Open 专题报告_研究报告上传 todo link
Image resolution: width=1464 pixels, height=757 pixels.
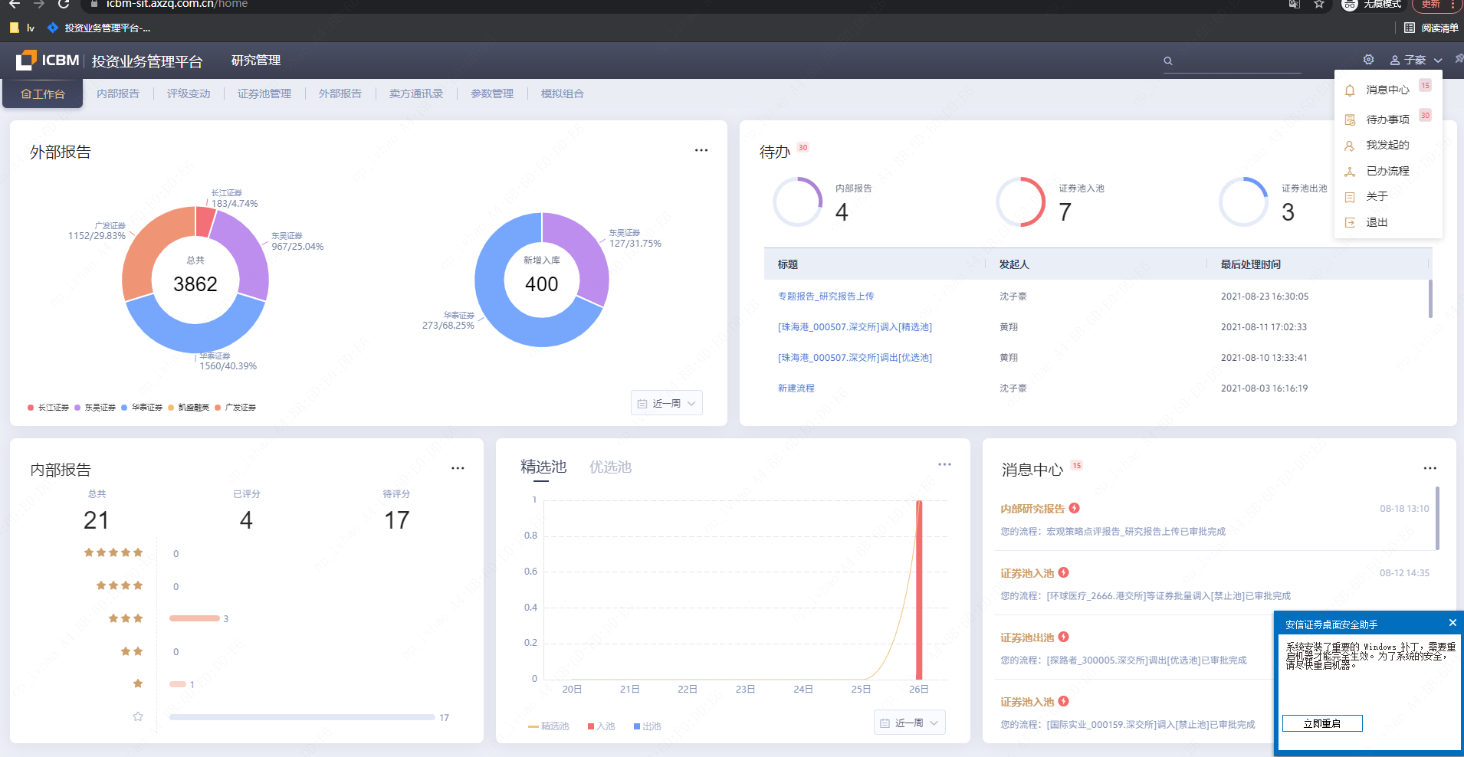[826, 297]
